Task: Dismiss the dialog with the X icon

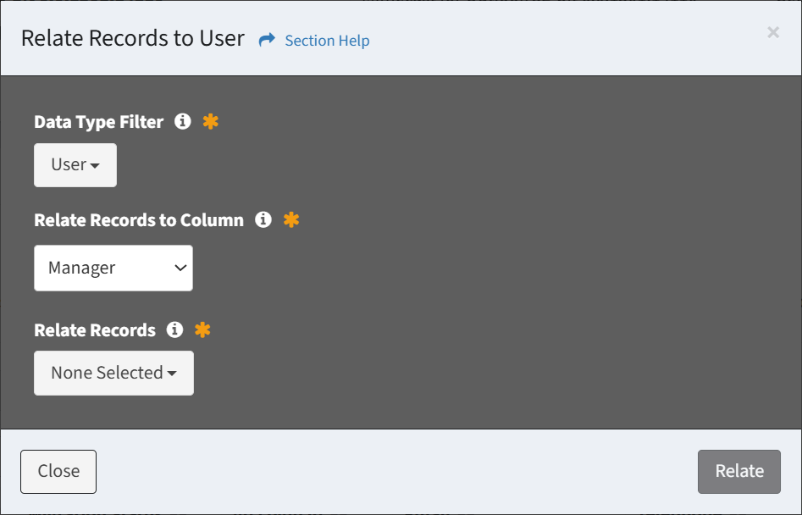Action: pos(773,32)
